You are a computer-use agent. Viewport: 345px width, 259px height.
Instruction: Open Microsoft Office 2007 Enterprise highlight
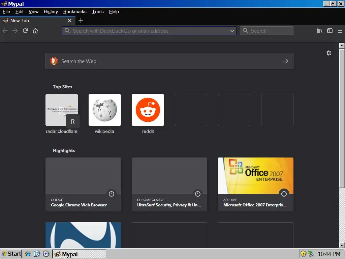256,184
